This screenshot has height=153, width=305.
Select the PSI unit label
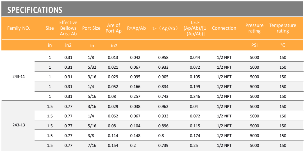click(x=254, y=45)
